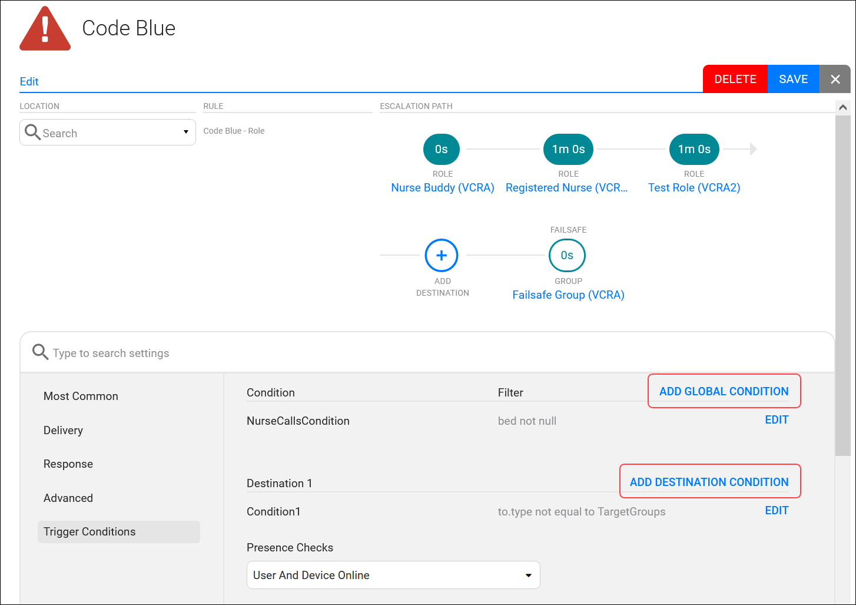
Task: Click the first 0s escalation step circle
Action: (x=441, y=150)
